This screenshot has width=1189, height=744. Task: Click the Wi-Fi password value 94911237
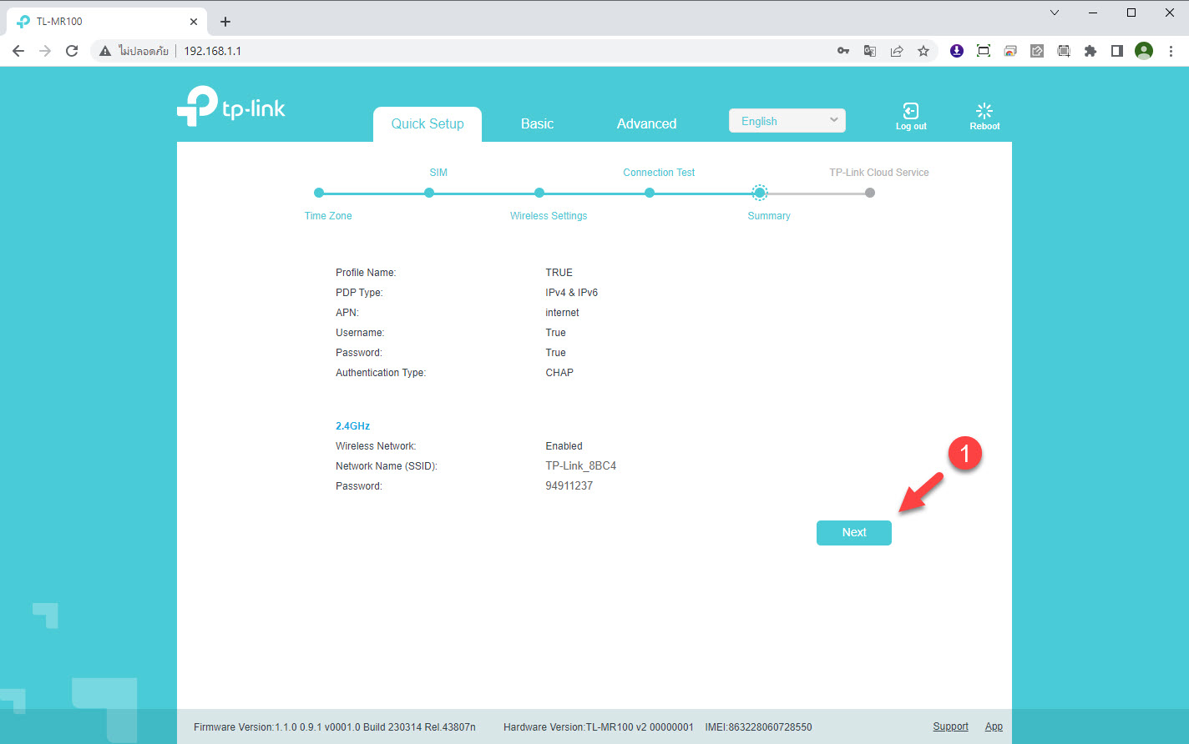569,485
